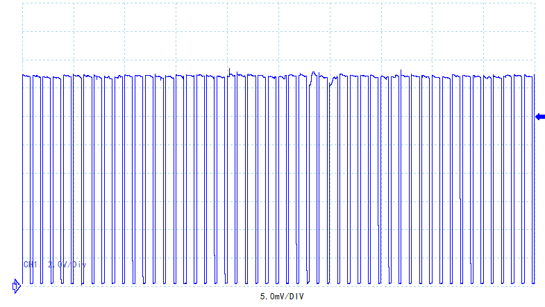The height and width of the screenshot is (307, 545).
Task: Click the last falling edge at right border
Action: (535, 174)
